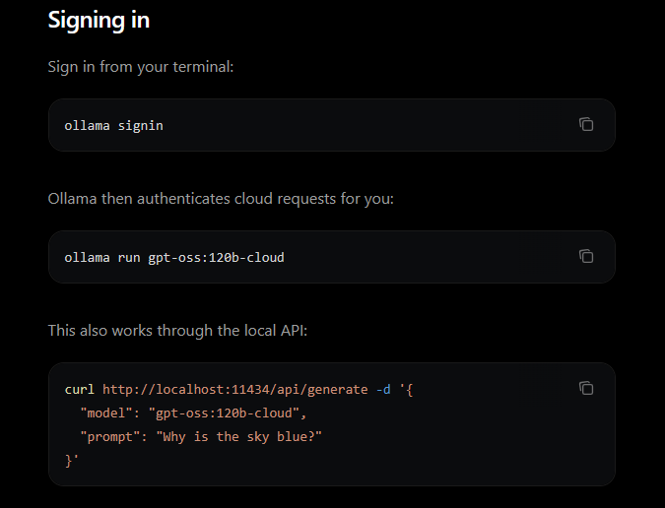Viewport: 665px width, 508px height.
Task: Click the 'ollama signin' code text
Action: pyautogui.click(x=113, y=126)
